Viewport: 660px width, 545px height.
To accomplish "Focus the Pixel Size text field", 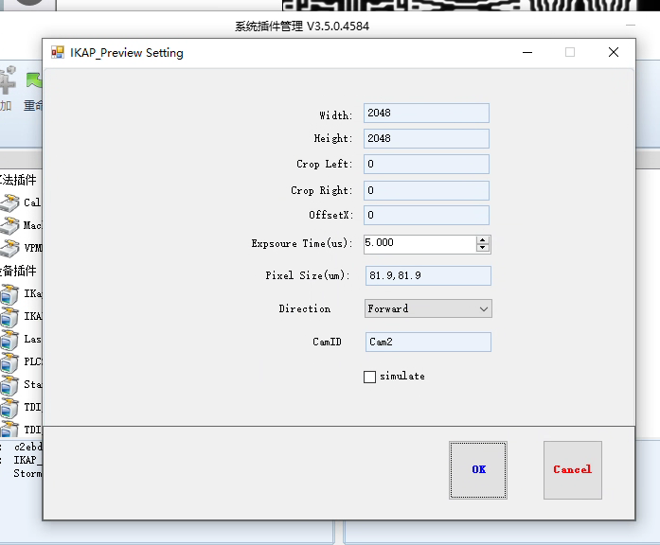I will pyautogui.click(x=427, y=275).
